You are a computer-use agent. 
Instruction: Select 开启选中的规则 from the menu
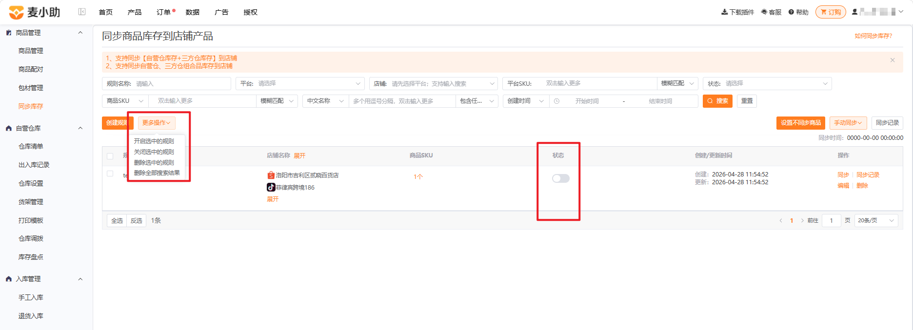click(x=154, y=141)
